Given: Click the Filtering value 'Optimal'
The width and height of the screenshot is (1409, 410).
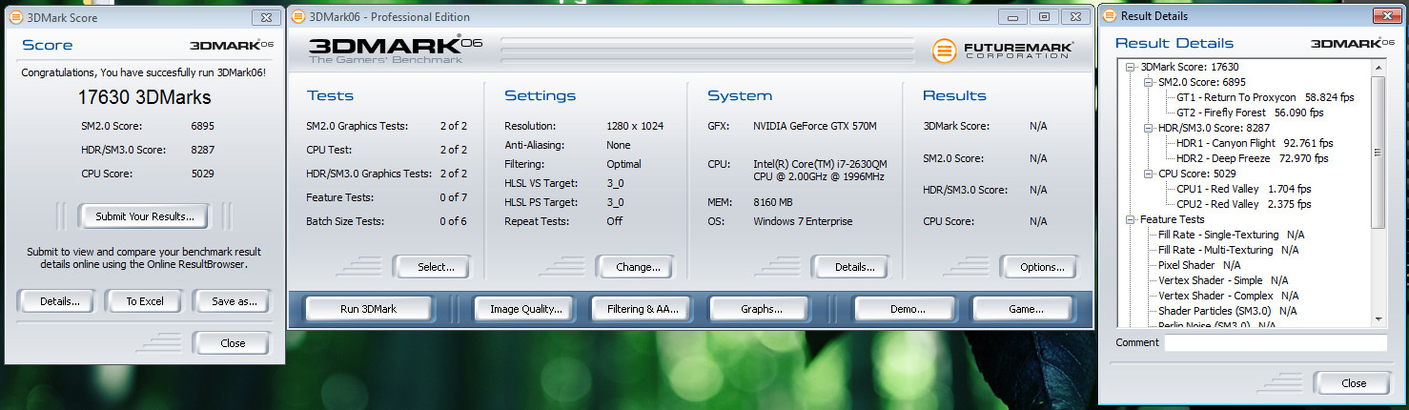Looking at the screenshot, I should [x=623, y=164].
